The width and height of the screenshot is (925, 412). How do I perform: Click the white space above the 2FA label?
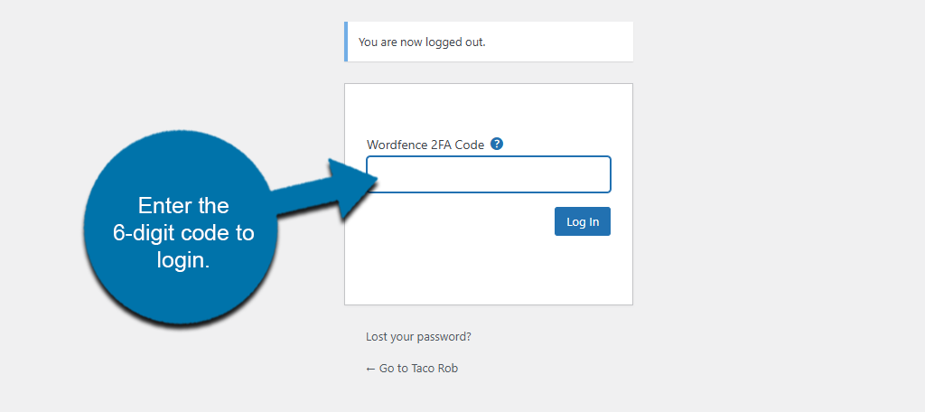point(488,110)
